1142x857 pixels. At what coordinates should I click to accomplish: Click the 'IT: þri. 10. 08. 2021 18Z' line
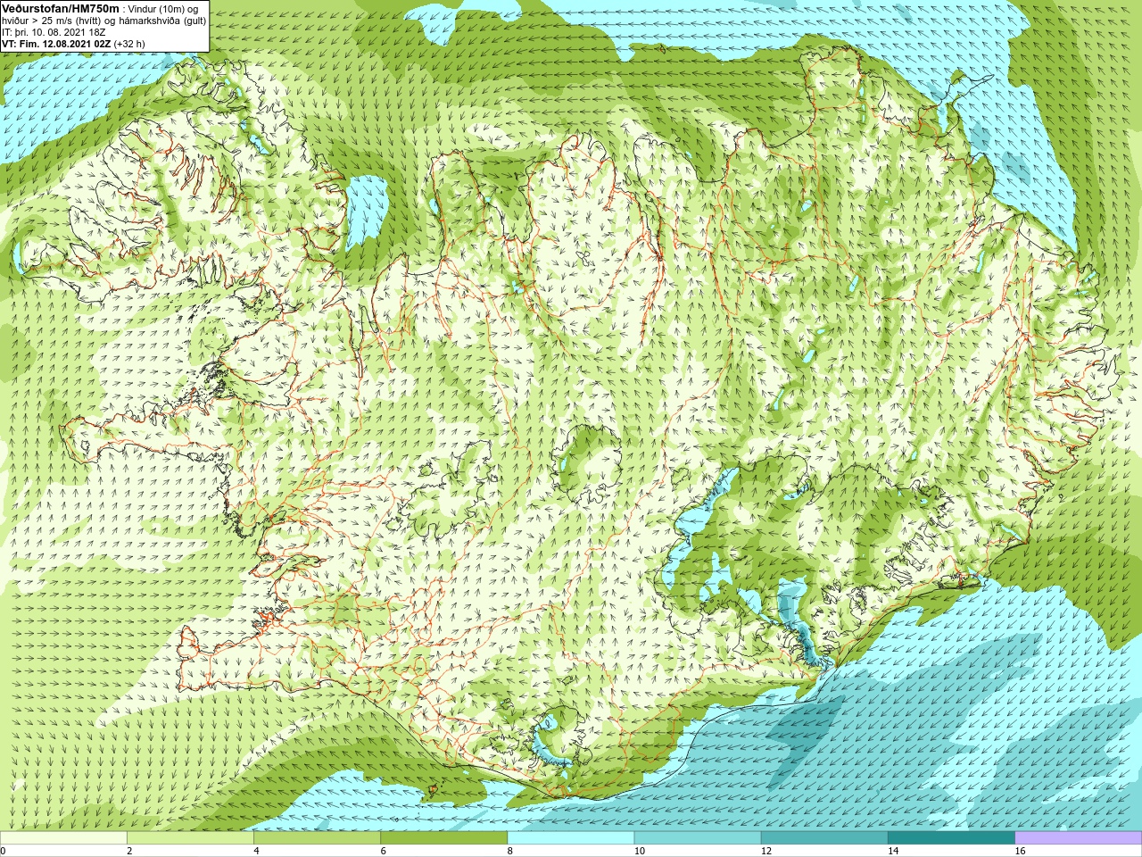pyautogui.click(x=54, y=31)
